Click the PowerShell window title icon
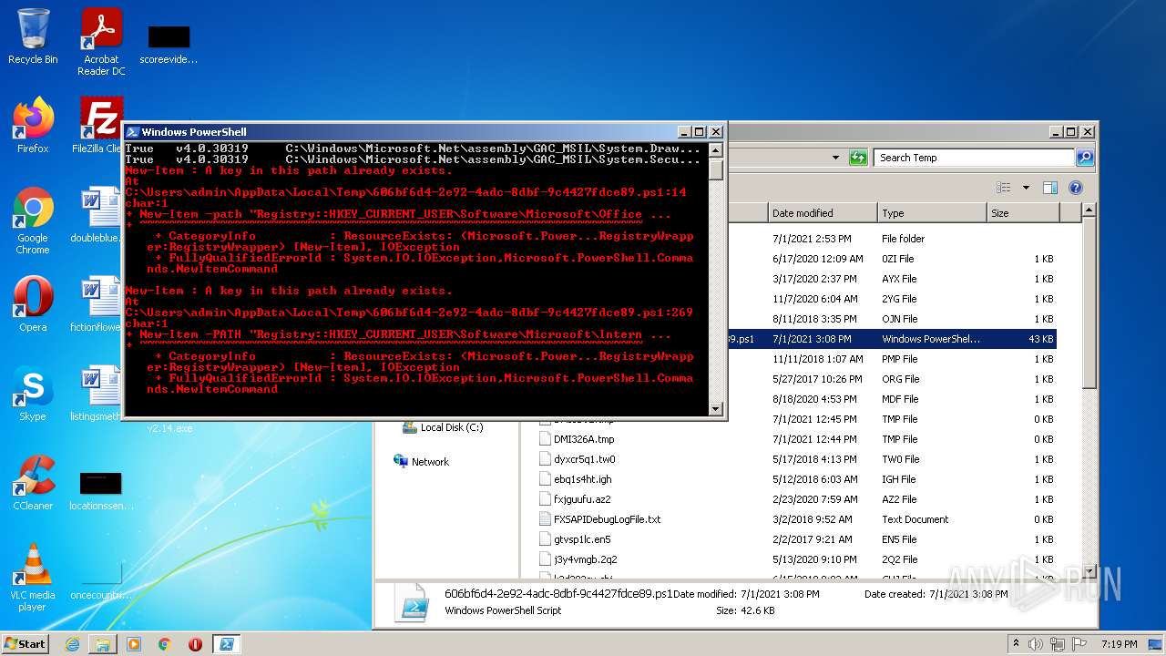This screenshot has width=1166, height=656. click(x=132, y=132)
